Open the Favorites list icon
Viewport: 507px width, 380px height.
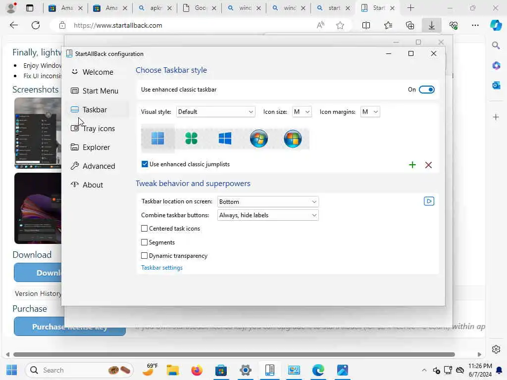coord(388,25)
